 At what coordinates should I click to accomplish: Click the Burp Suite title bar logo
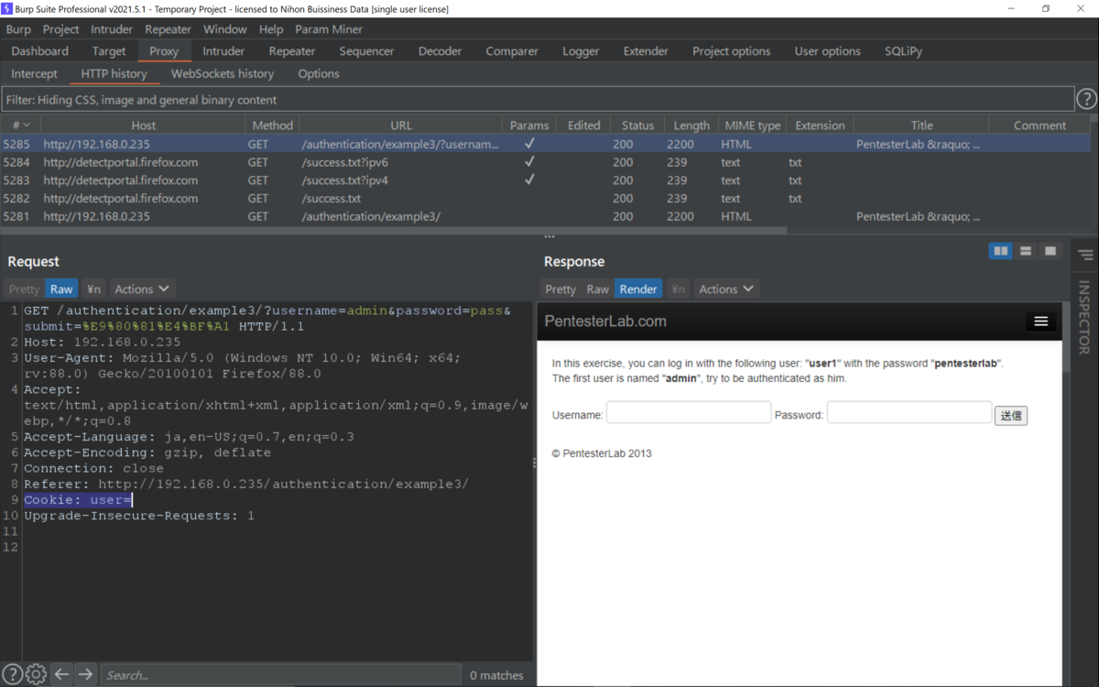pos(7,8)
